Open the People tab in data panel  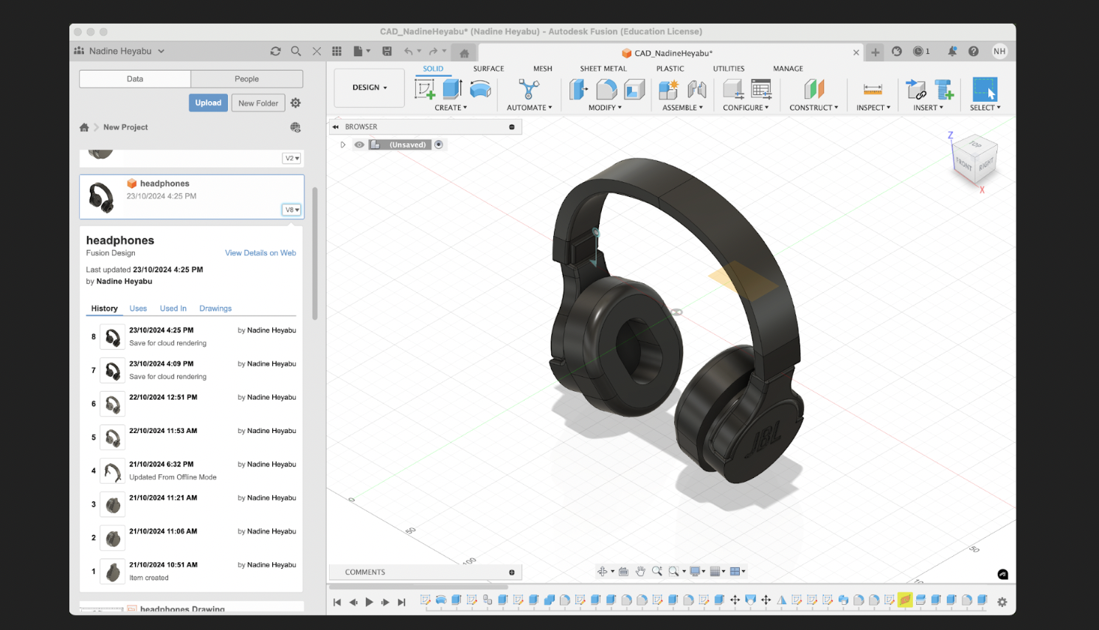[x=247, y=79]
